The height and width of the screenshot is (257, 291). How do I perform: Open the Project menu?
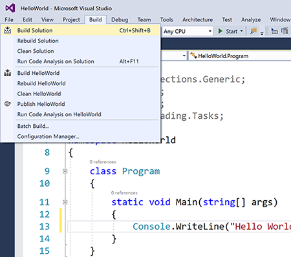[x=71, y=19]
